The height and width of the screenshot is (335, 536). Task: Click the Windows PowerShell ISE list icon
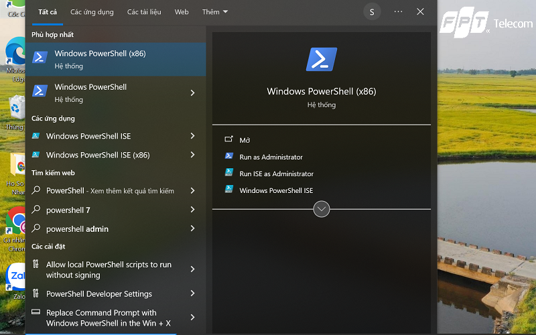[36, 136]
